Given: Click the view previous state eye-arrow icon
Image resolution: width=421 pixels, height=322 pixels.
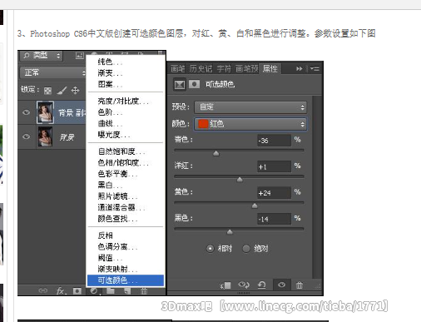Looking at the screenshot, I should pyautogui.click(x=244, y=285).
